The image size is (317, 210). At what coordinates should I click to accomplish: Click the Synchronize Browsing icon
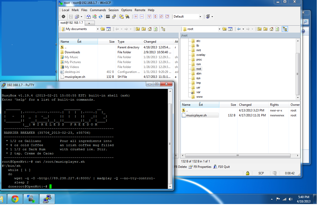pos(121,17)
